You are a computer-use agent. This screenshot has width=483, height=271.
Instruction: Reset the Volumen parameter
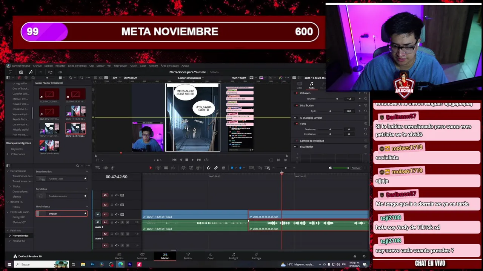click(365, 99)
